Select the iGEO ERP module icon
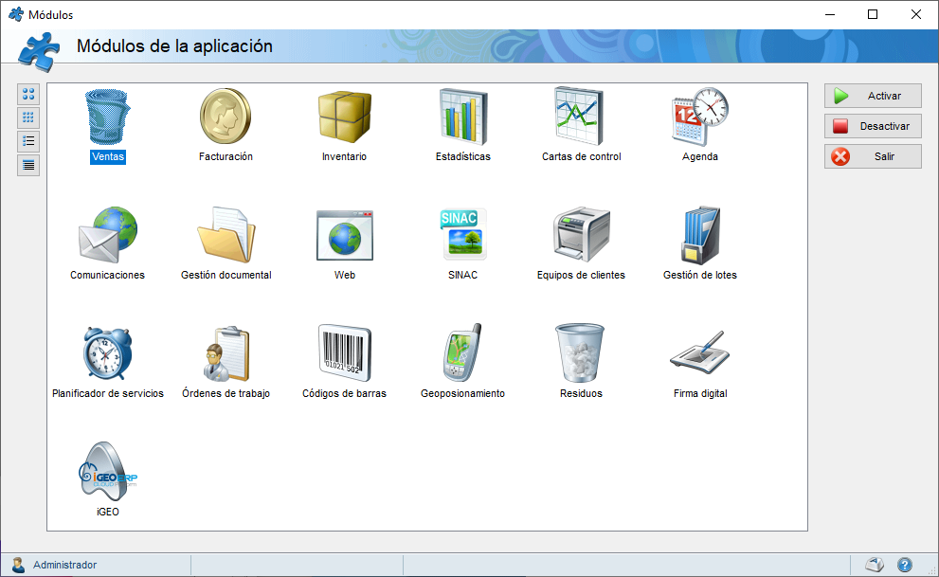Image resolution: width=939 pixels, height=577 pixels. [108, 472]
